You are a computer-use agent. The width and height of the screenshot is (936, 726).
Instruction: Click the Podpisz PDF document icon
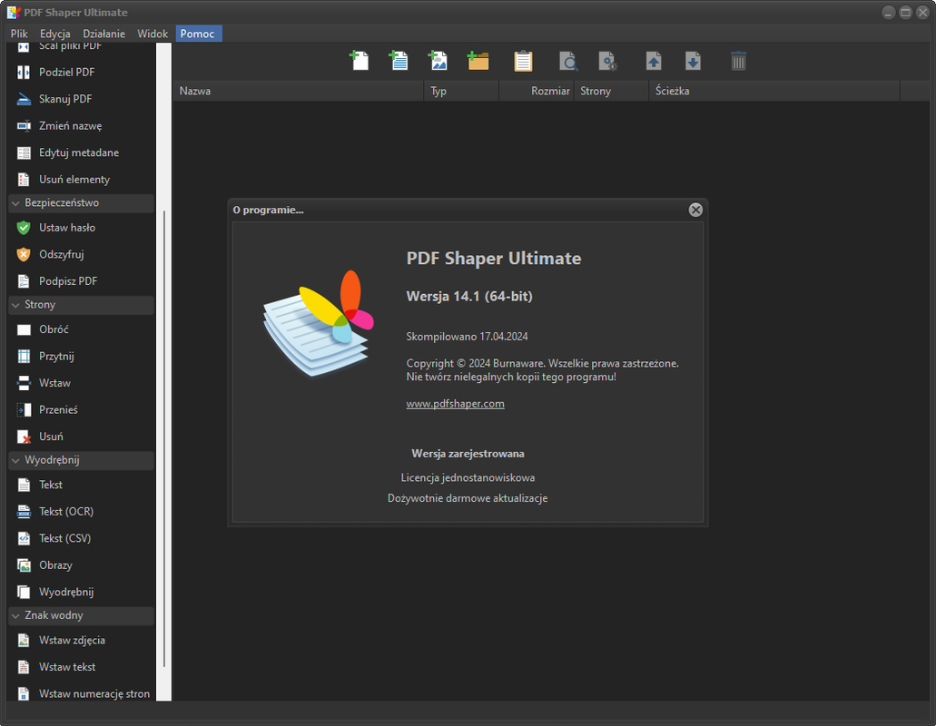pos(24,281)
